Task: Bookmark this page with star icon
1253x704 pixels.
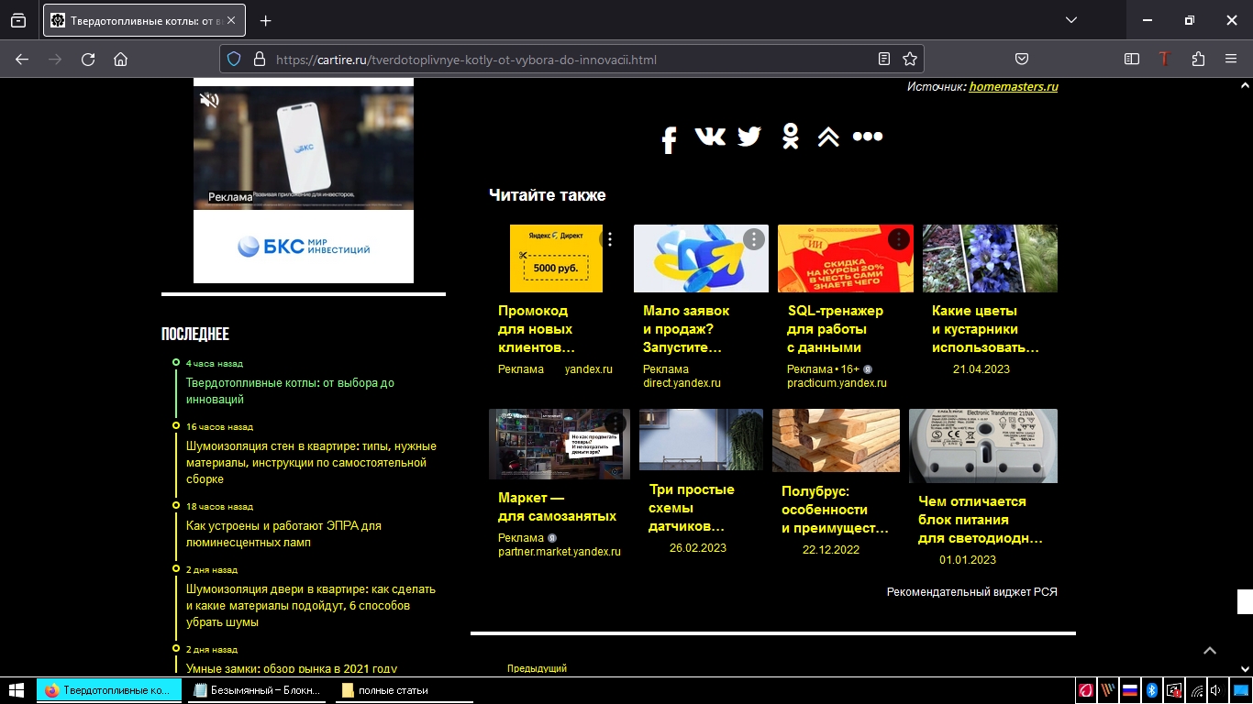Action: pos(910,59)
